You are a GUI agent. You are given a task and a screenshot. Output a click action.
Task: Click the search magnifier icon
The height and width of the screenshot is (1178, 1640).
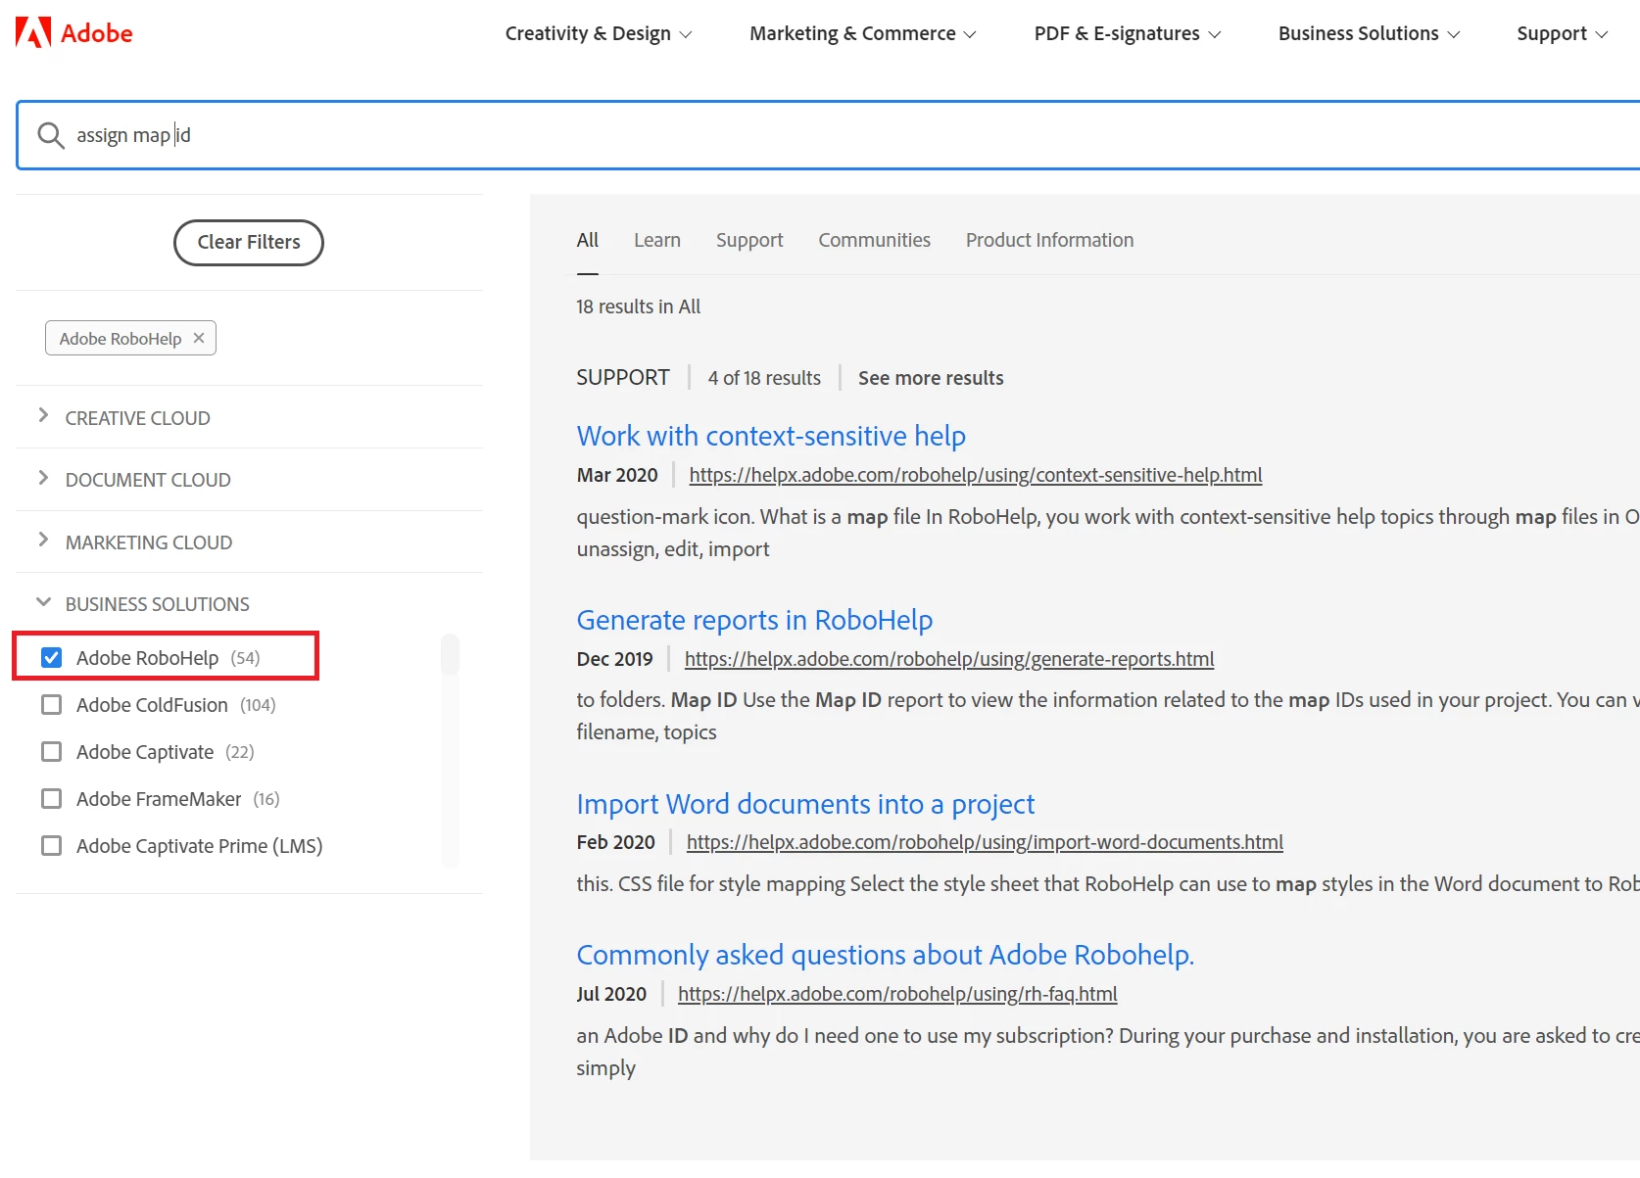(50, 135)
